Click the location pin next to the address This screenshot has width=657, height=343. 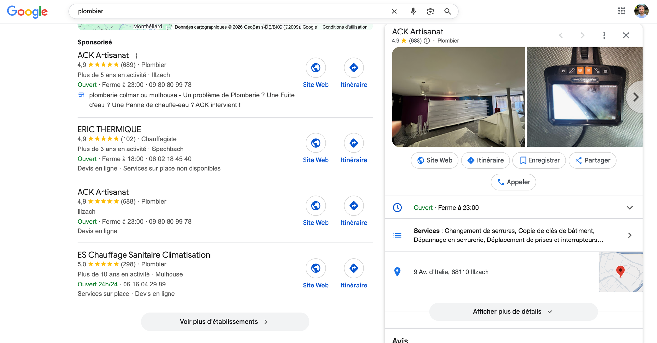(397, 272)
